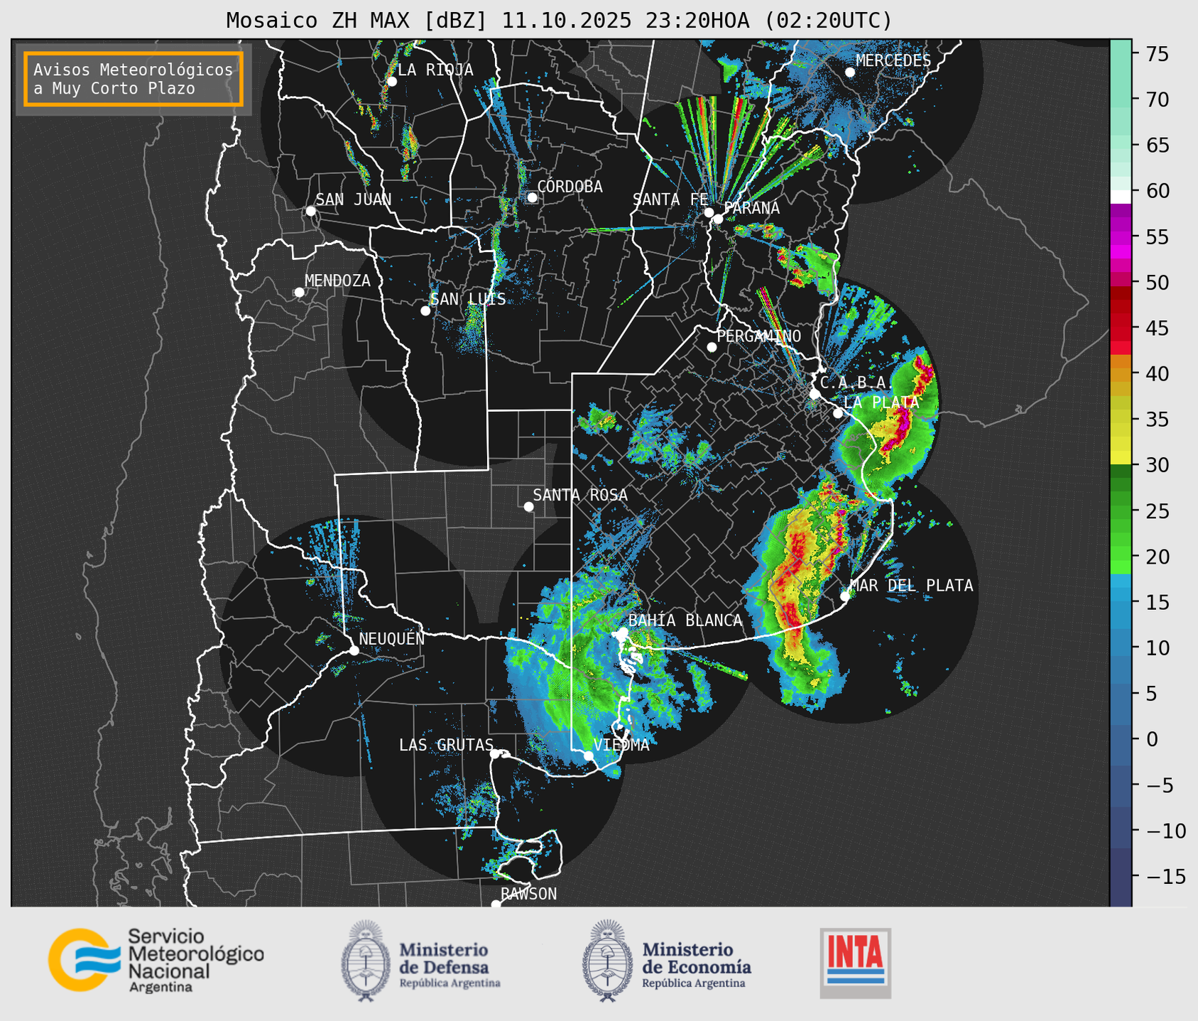Image resolution: width=1198 pixels, height=1021 pixels.
Task: Select the "BAHÍA BLANCA" map label
Action: [685, 621]
